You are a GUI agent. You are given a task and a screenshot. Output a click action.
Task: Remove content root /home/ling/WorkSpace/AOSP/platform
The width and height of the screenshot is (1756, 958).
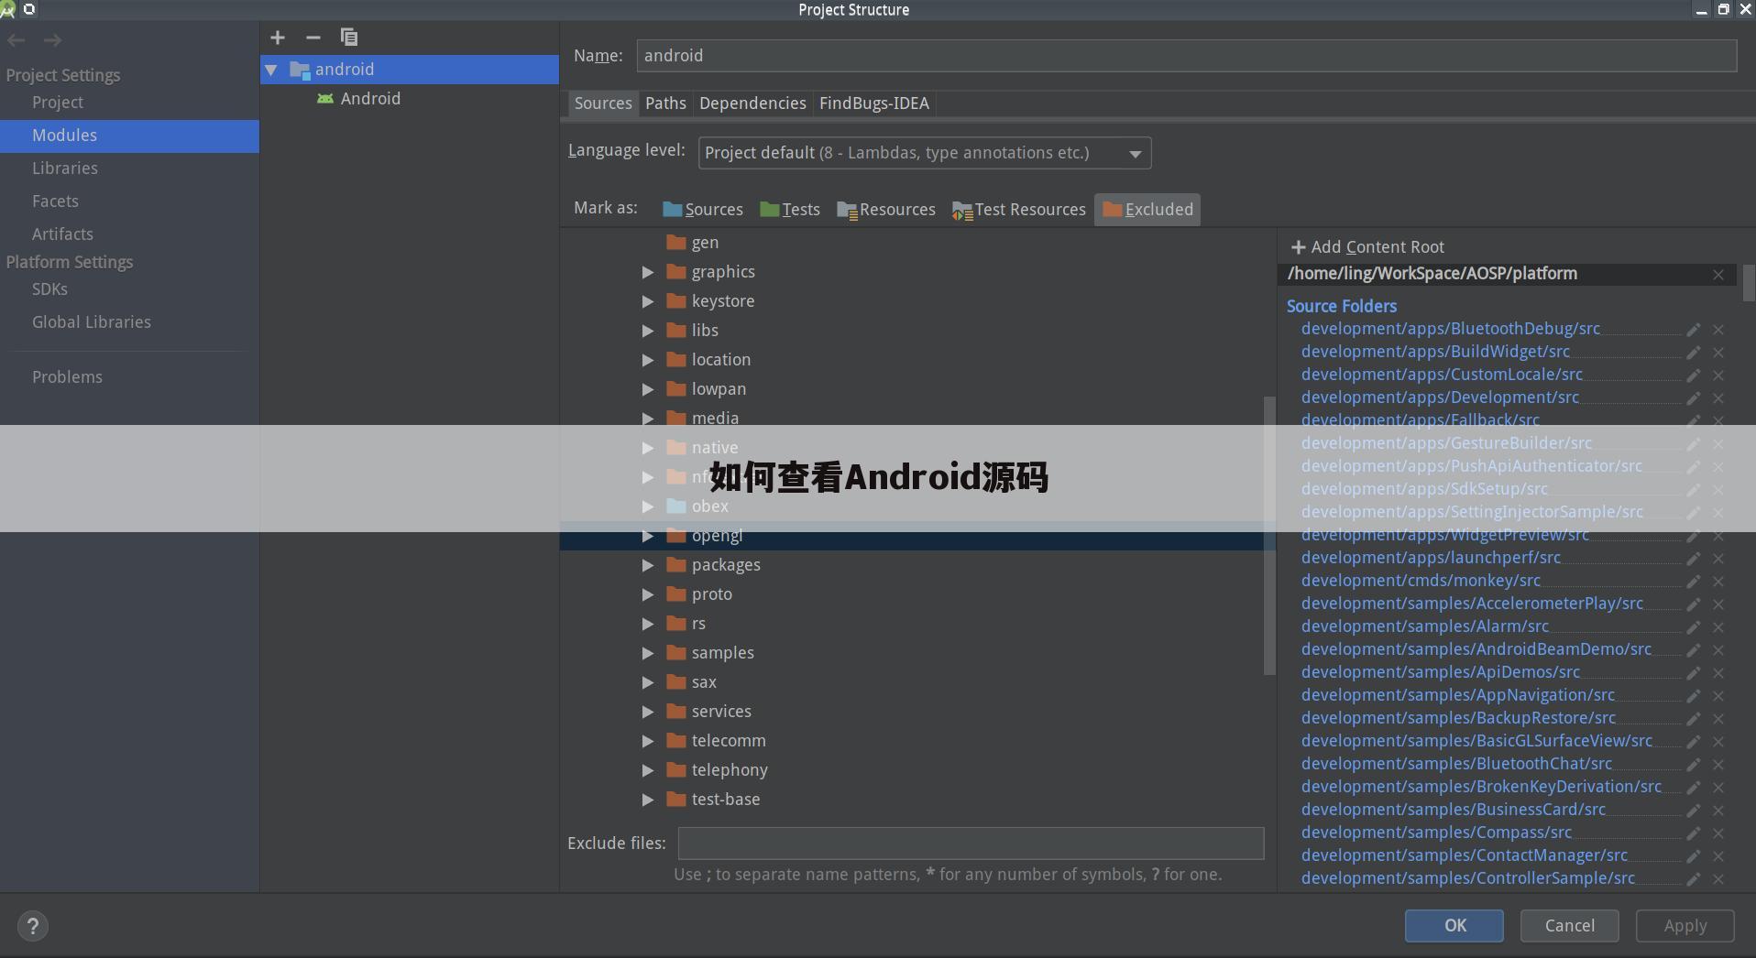click(x=1718, y=275)
